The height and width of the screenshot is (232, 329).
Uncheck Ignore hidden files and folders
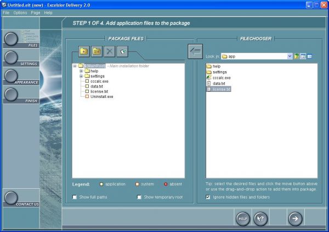tap(208, 197)
